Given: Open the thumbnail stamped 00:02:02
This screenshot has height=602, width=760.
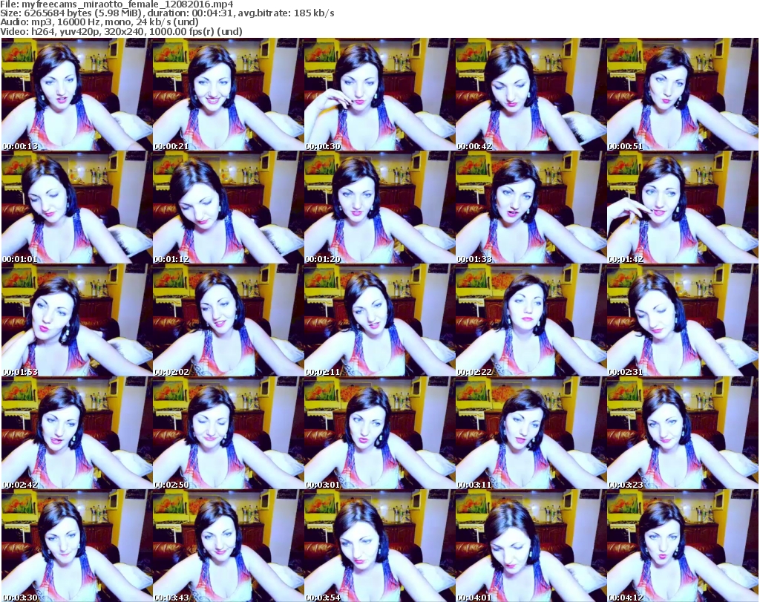Looking at the screenshot, I should click(229, 321).
